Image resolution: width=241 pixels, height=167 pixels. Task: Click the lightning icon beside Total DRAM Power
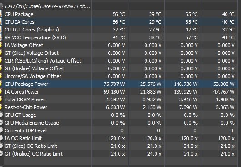[x=1, y=99]
